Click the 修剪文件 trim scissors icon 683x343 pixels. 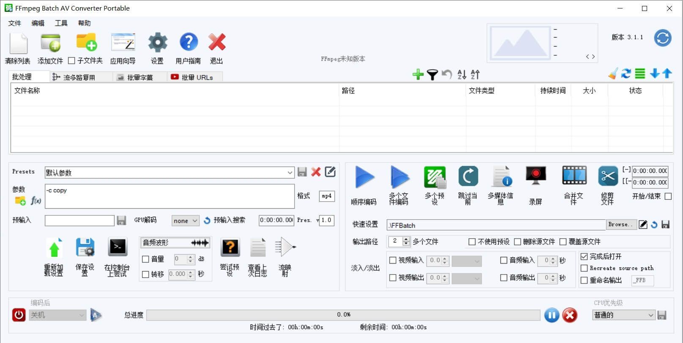click(608, 176)
